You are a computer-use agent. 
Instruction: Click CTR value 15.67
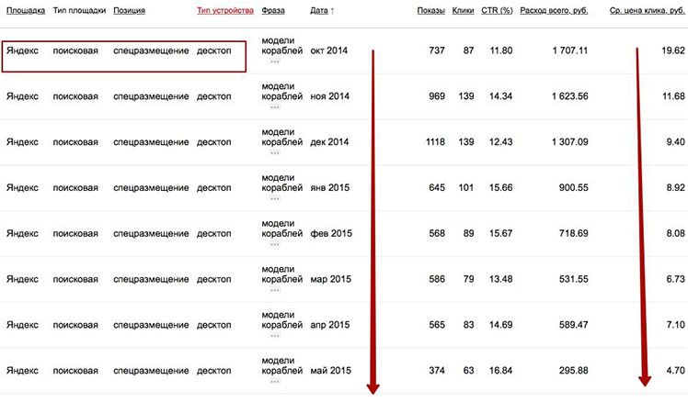[x=501, y=233]
